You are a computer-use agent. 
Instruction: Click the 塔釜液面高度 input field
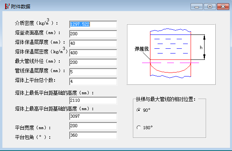pos(93,34)
